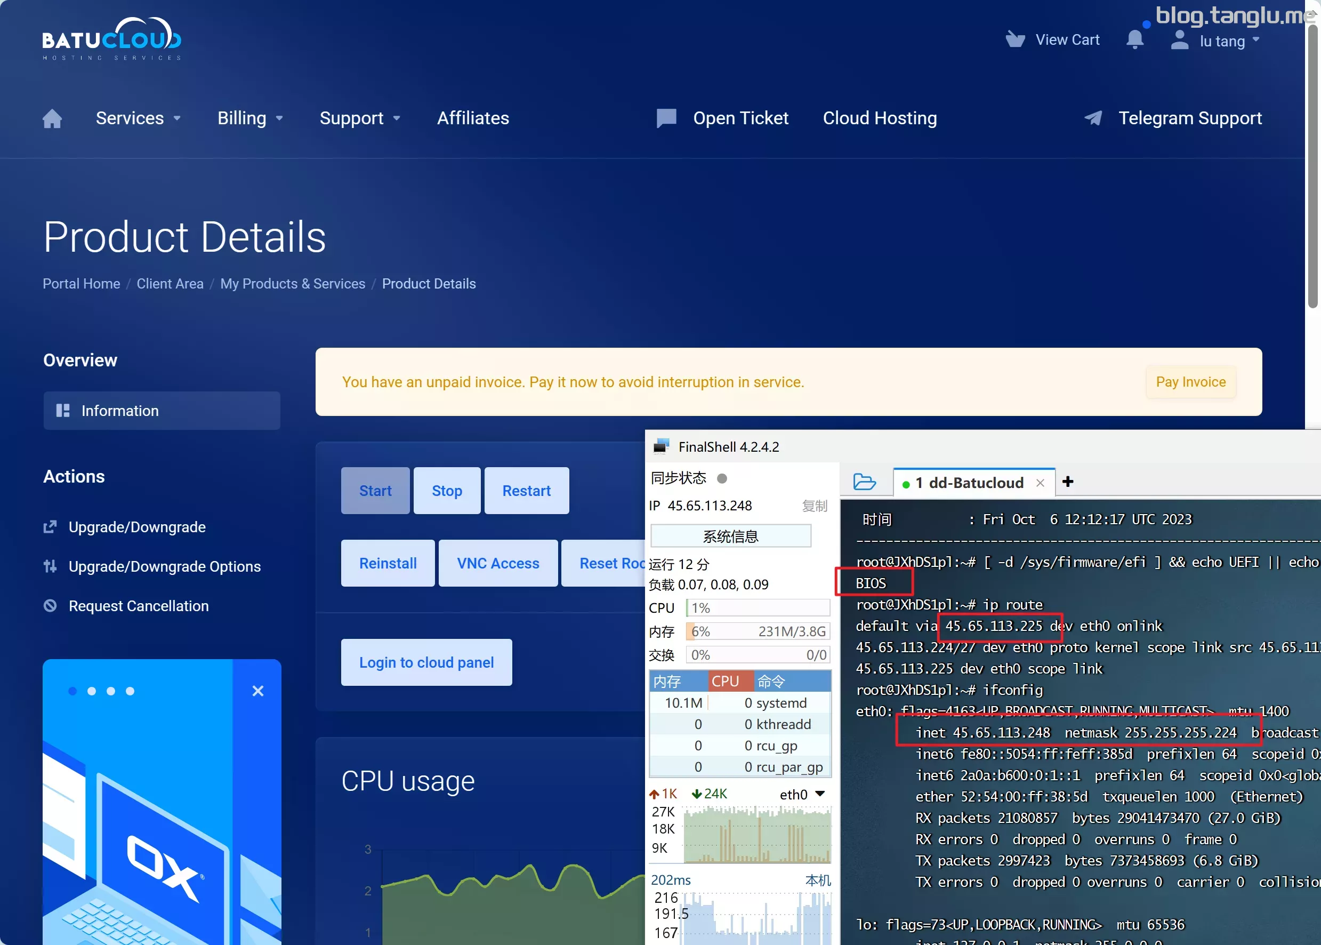The height and width of the screenshot is (945, 1321).
Task: Close the dd-Batucloud tab
Action: (x=1041, y=483)
